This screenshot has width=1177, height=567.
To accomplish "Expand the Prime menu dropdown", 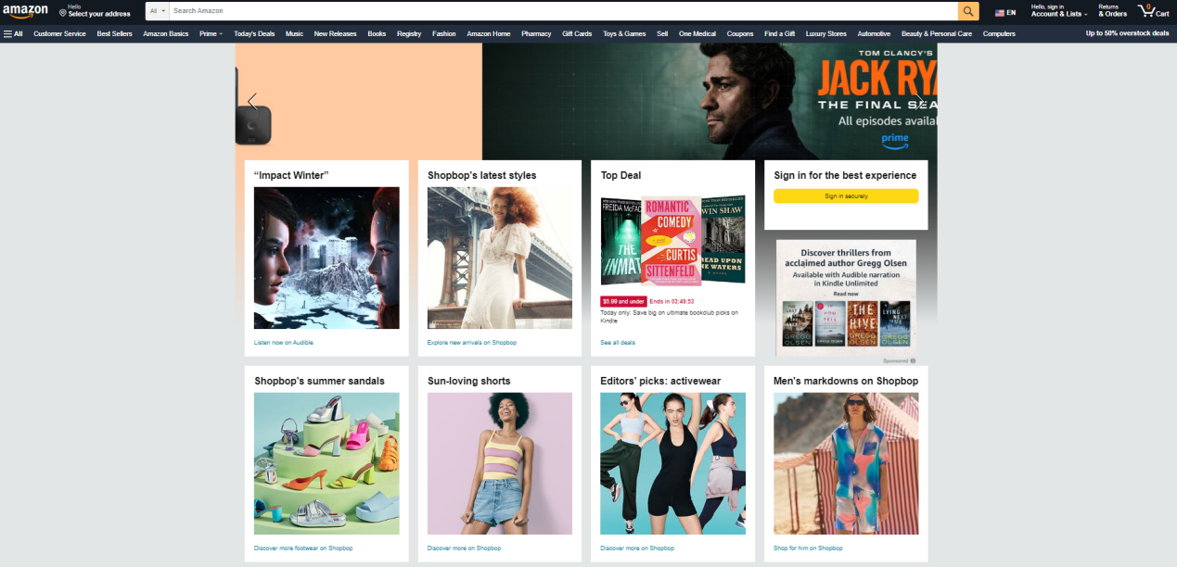I will pyautogui.click(x=211, y=33).
